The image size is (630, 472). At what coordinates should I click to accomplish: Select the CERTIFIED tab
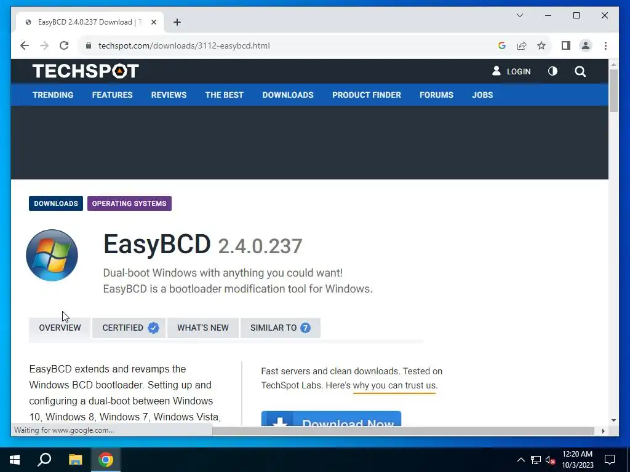(129, 328)
